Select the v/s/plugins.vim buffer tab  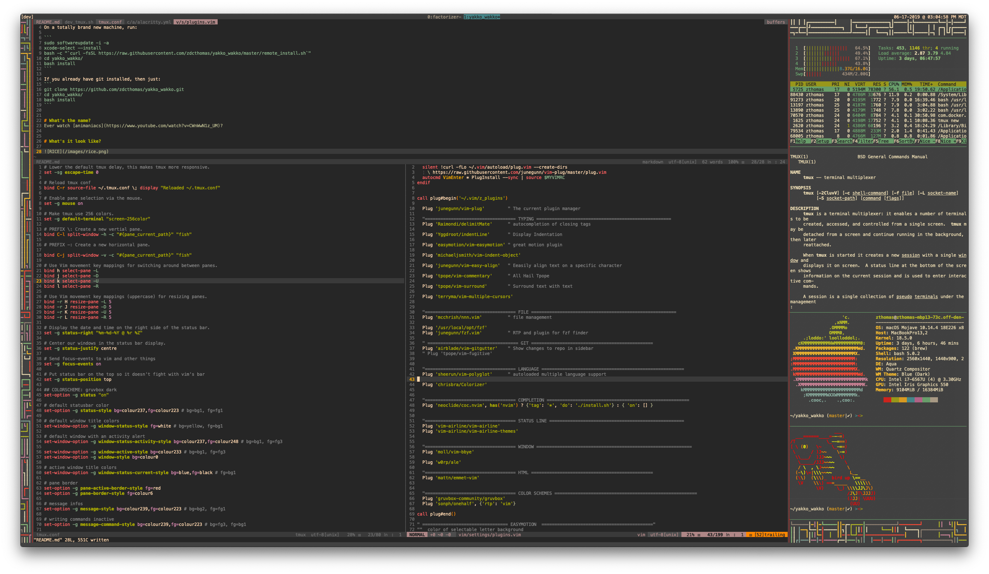pos(195,22)
